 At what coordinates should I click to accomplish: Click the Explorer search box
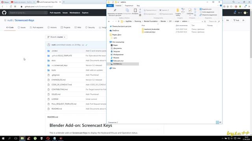click(x=214, y=21)
